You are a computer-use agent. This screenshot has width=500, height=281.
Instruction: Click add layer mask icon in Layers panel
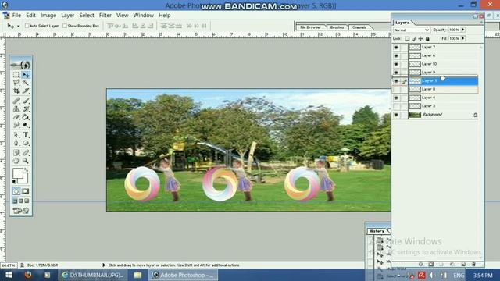click(x=431, y=264)
